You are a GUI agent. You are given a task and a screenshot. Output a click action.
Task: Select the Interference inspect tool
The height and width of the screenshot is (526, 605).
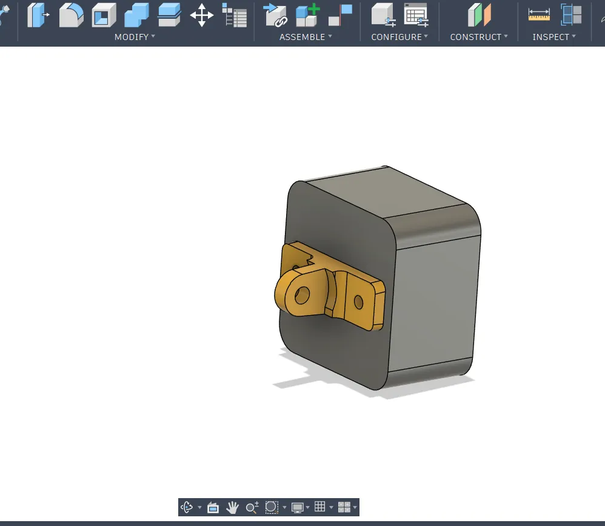coord(571,15)
